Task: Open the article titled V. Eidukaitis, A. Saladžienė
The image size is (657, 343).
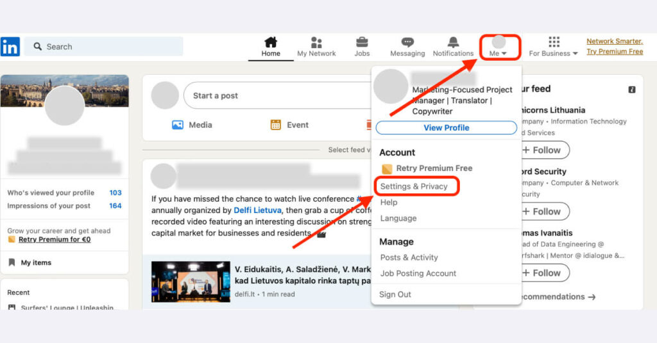Action: pyautogui.click(x=303, y=275)
